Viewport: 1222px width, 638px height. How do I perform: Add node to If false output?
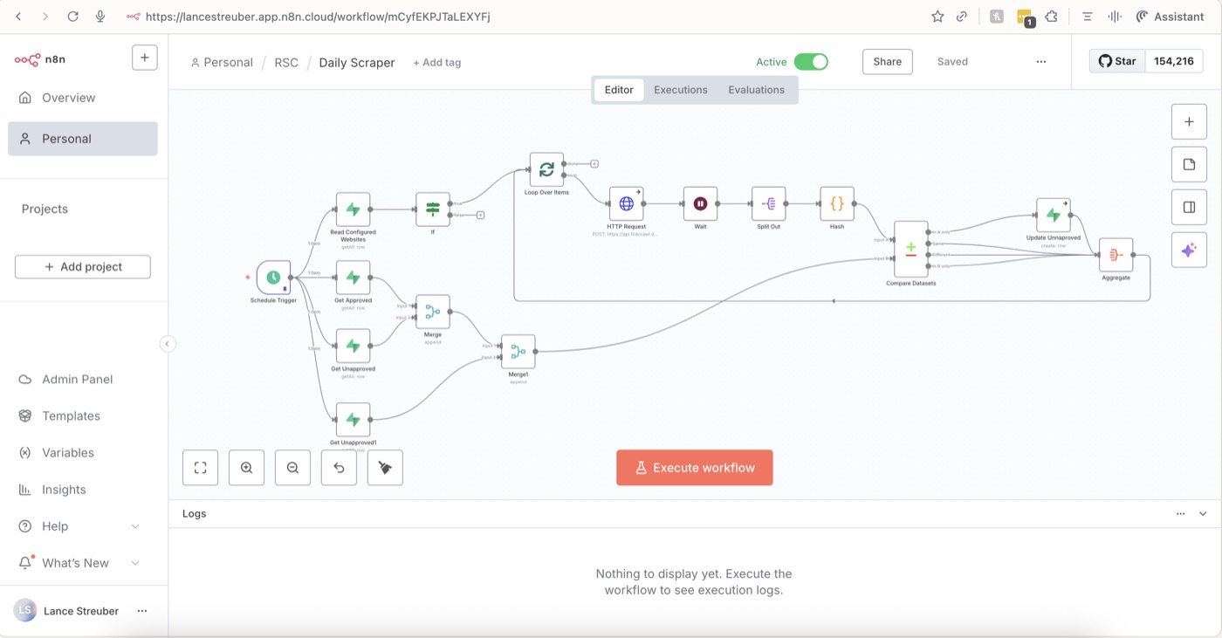pyautogui.click(x=480, y=215)
